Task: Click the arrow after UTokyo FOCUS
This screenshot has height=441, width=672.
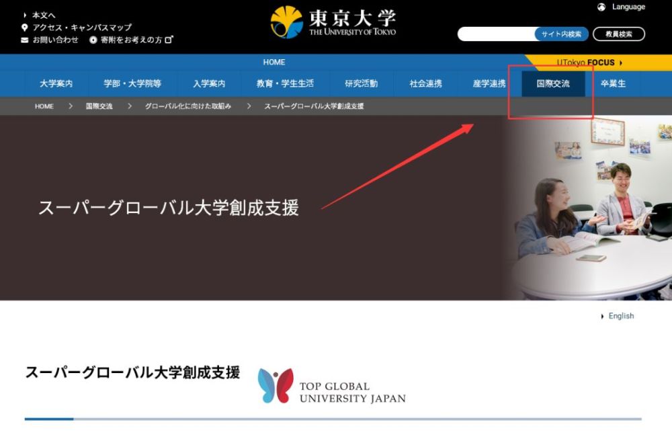Action: tap(620, 63)
